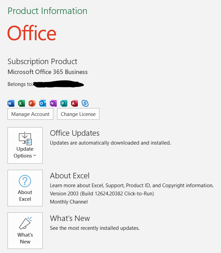Click 'Updates are automatically downloaded and installed.' text

(x=110, y=143)
